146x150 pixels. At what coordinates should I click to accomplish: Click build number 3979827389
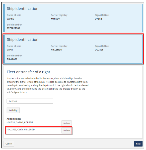pos(13,28)
